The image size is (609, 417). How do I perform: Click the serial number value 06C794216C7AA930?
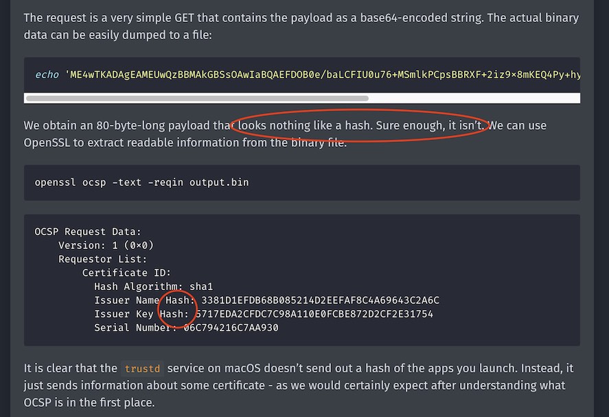(231, 328)
